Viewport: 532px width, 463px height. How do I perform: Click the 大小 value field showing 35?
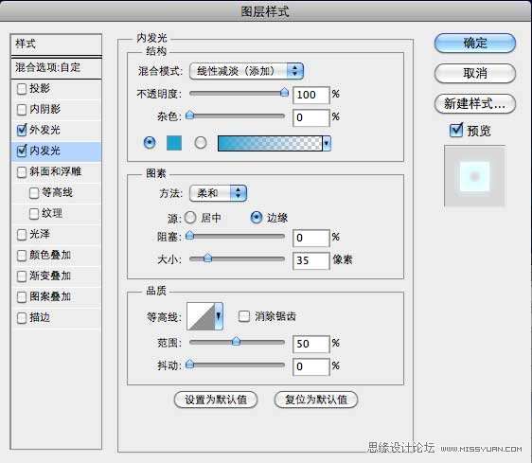[x=311, y=260]
